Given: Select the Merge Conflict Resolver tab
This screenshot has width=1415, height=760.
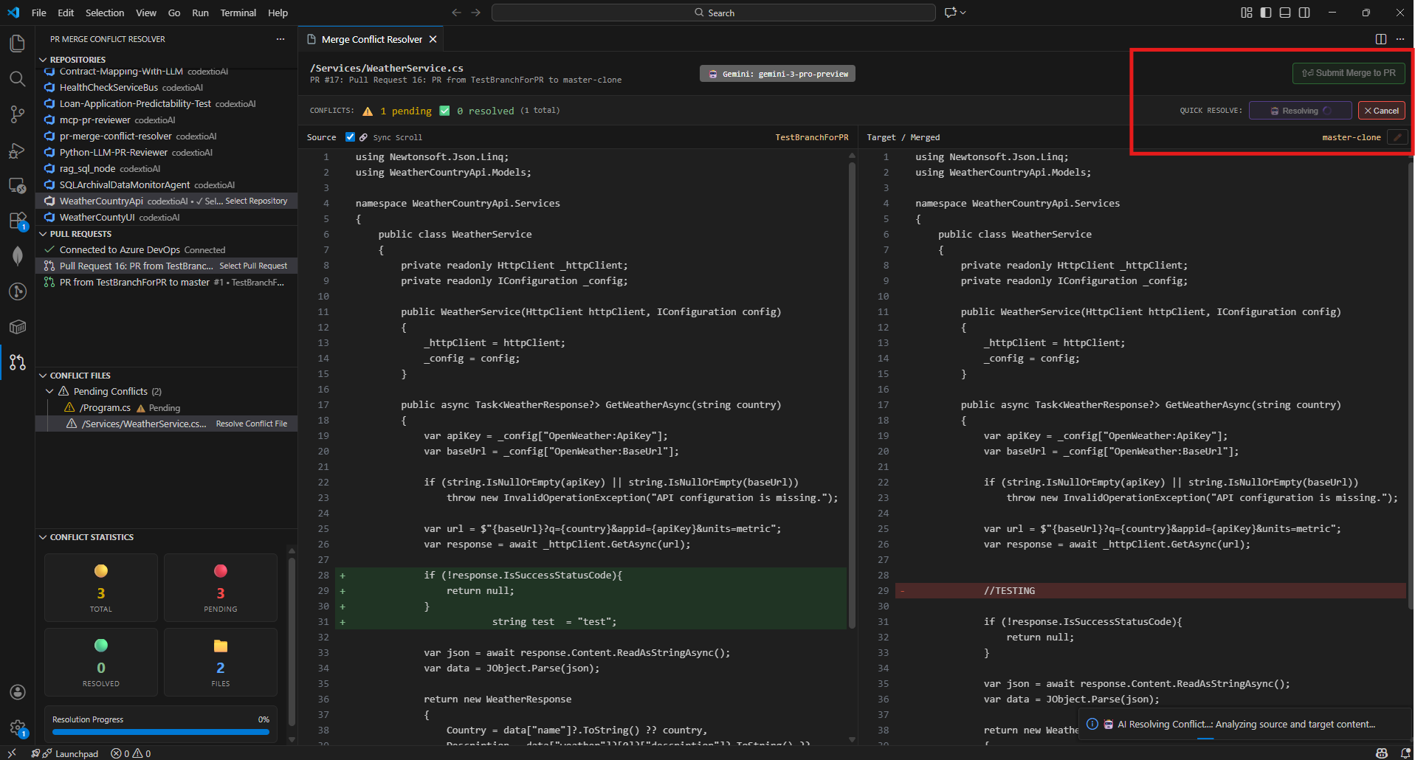Looking at the screenshot, I should (x=371, y=39).
